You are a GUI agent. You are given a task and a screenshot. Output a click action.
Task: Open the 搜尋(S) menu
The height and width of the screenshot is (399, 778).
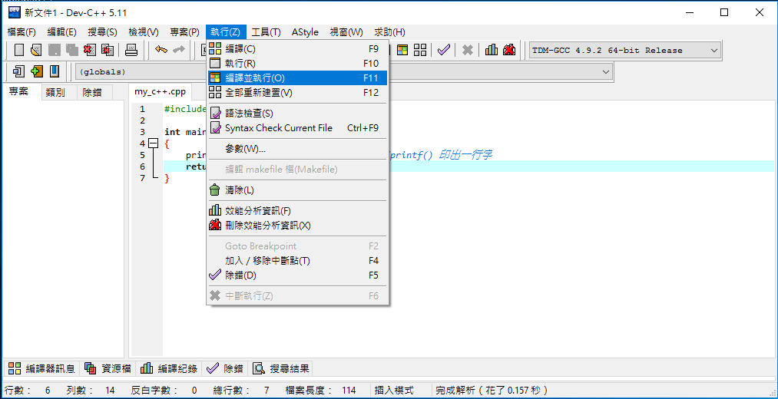pyautogui.click(x=102, y=32)
